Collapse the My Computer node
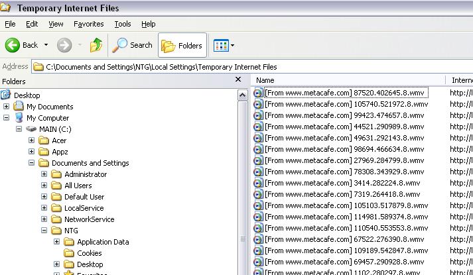 tap(6, 117)
